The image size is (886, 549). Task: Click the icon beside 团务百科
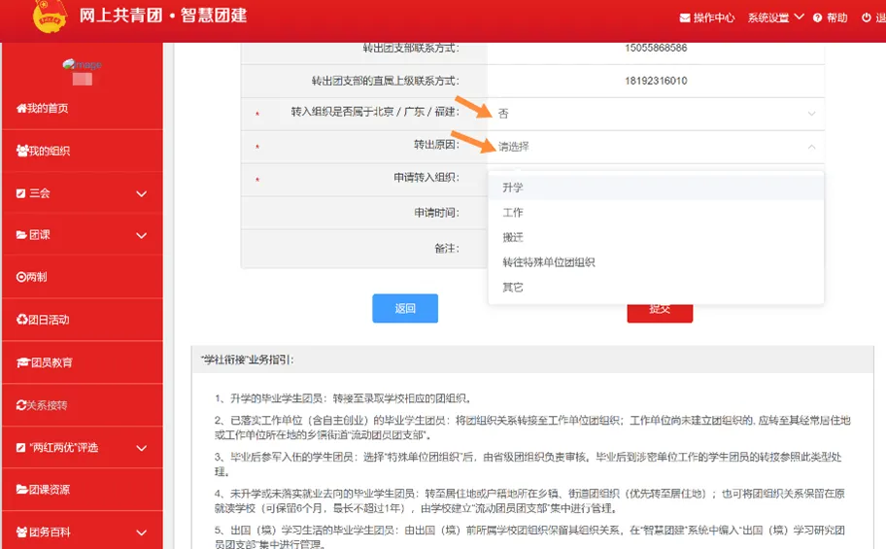pos(21,532)
